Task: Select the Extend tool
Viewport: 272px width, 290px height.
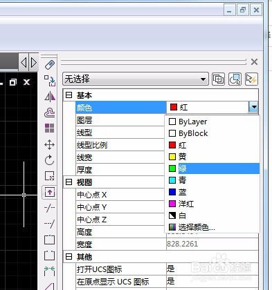Action: click(50, 224)
